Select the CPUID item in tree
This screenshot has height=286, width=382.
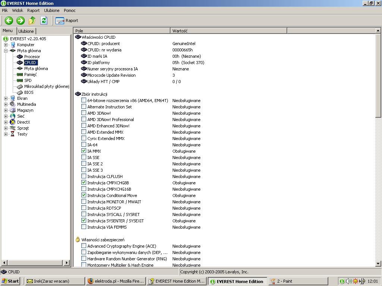coord(30,63)
